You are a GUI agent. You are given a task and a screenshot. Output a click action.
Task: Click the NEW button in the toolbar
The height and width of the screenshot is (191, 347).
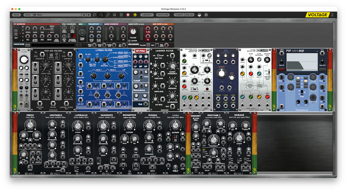pyautogui.click(x=17, y=15)
